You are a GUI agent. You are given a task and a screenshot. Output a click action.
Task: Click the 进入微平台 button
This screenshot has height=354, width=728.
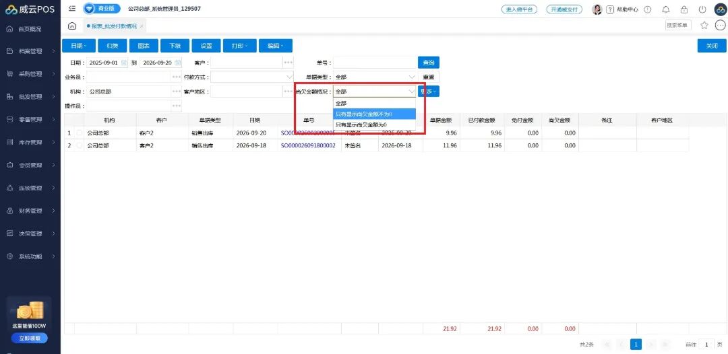pos(519,9)
